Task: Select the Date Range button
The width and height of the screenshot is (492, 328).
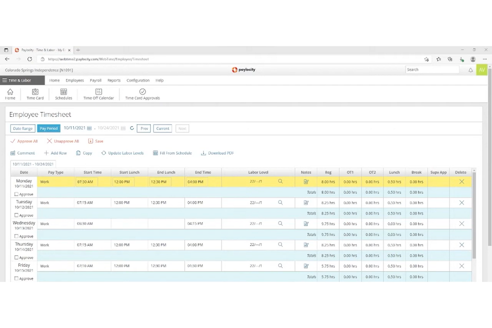Action: (23, 128)
